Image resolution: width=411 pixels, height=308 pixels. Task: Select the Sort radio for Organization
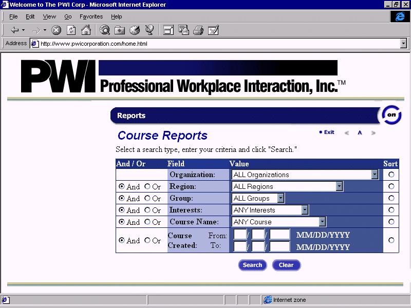[391, 175]
